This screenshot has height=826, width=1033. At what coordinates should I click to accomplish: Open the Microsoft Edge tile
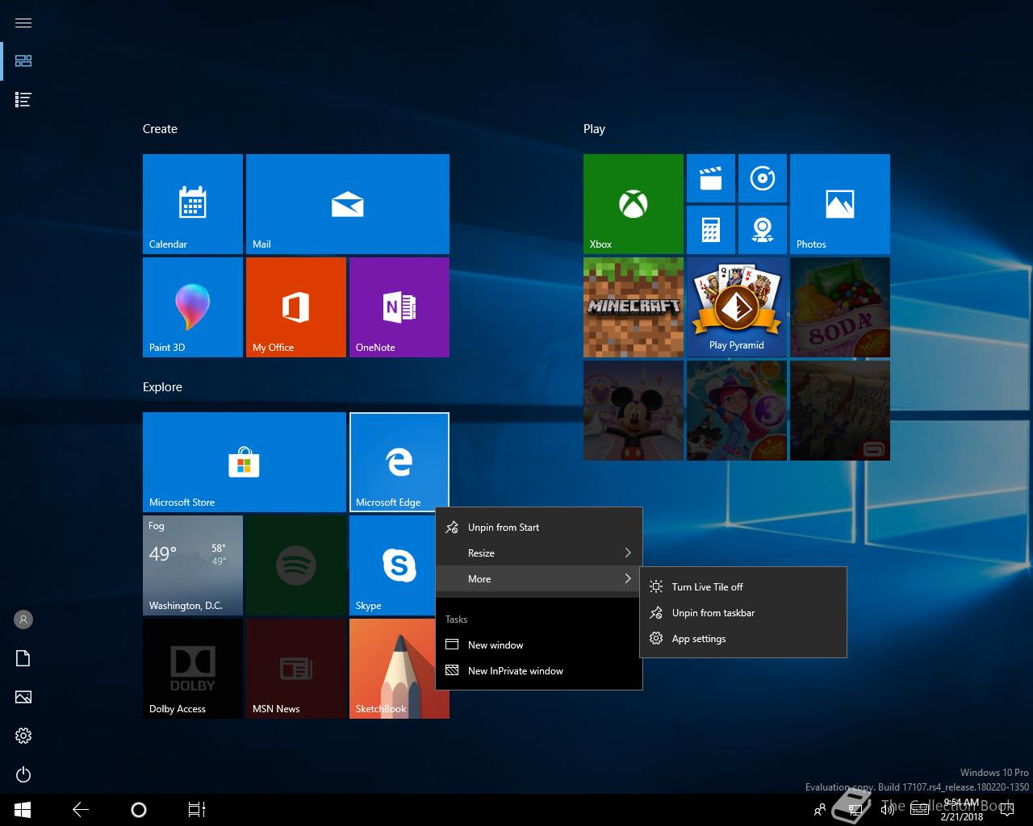[399, 462]
